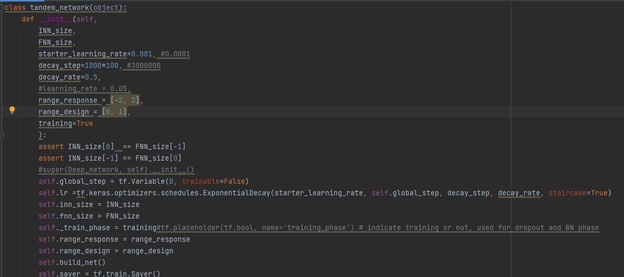This screenshot has width=624, height=277.
Task: Click the #super(Deep_network, self).__init__() comment
Action: click(116, 169)
